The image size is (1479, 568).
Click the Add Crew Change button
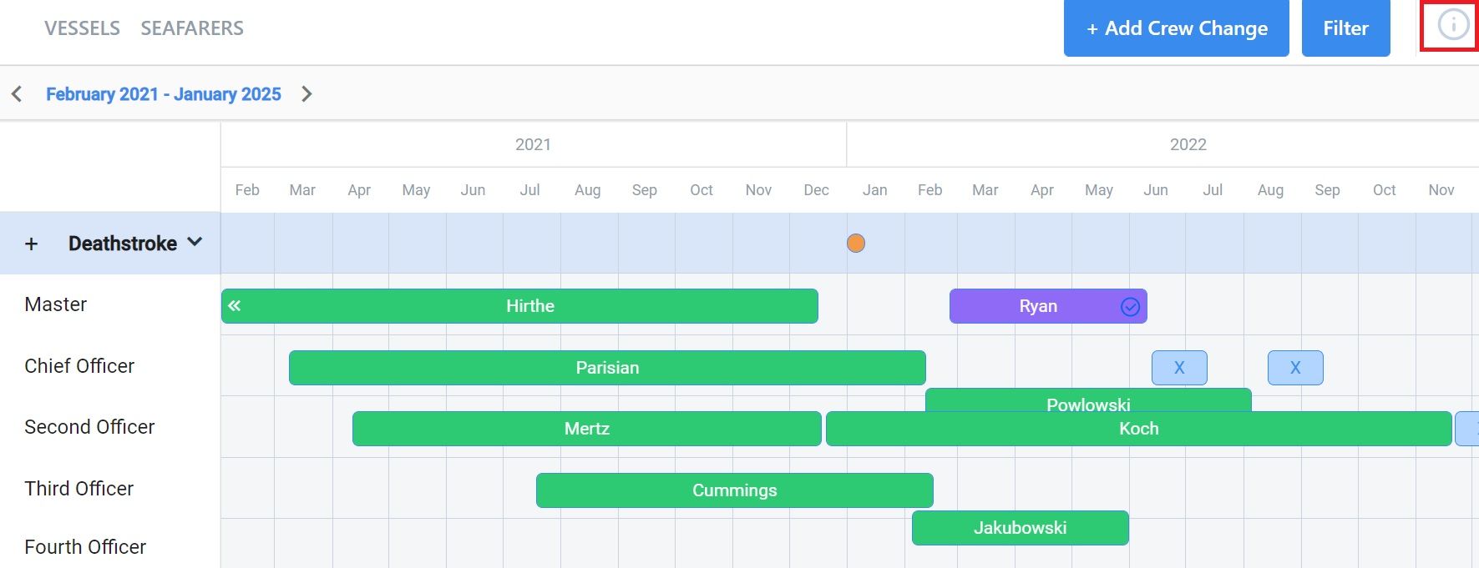(1177, 28)
